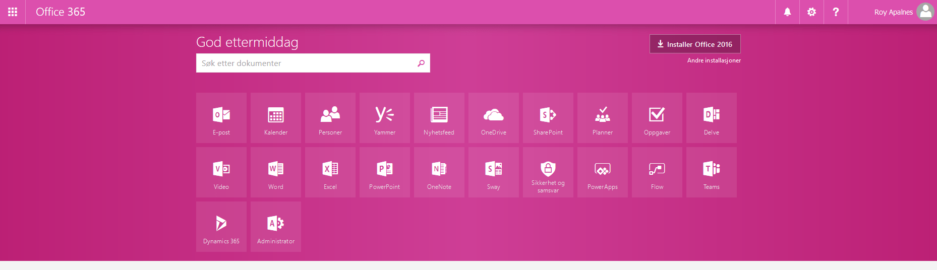The height and width of the screenshot is (270, 937).
Task: Open the E-post Outlook tile
Action: pyautogui.click(x=221, y=118)
